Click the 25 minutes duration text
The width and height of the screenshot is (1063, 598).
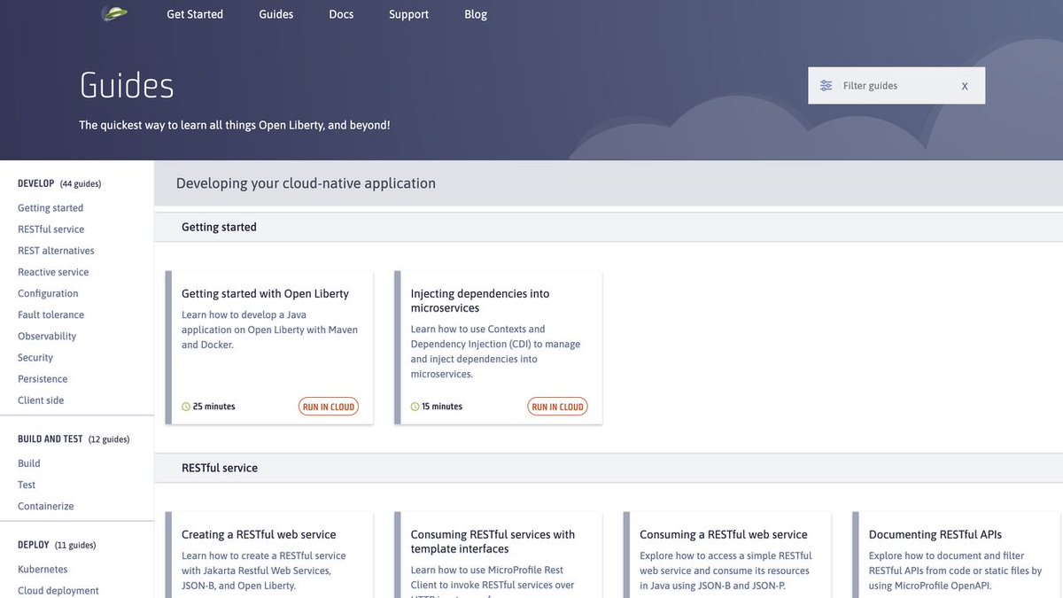pyautogui.click(x=214, y=407)
